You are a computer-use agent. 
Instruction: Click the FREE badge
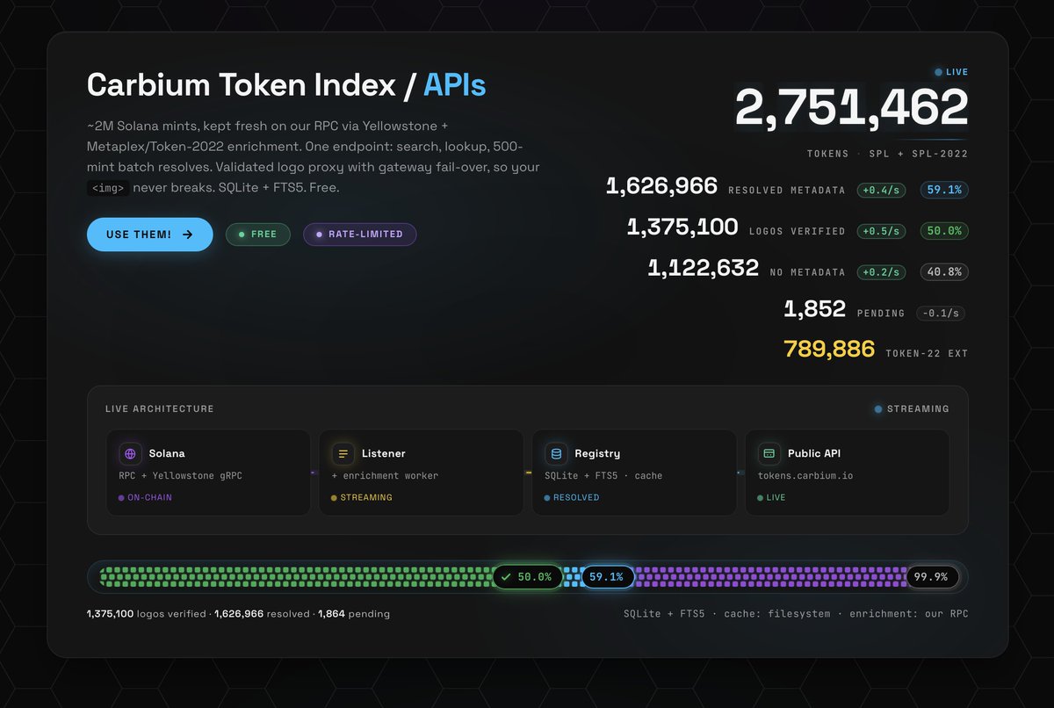pos(258,235)
